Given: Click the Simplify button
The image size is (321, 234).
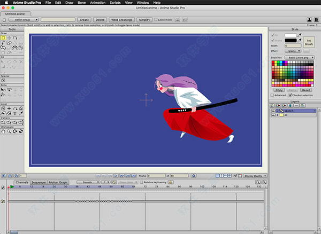Looking at the screenshot, I should 144,20.
